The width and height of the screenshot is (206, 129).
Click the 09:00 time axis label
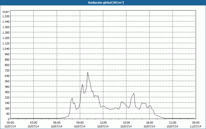[x=80, y=123]
